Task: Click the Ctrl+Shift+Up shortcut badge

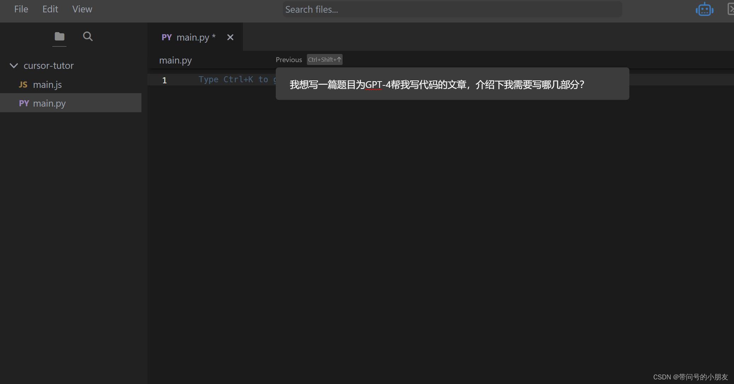Action: coord(325,60)
